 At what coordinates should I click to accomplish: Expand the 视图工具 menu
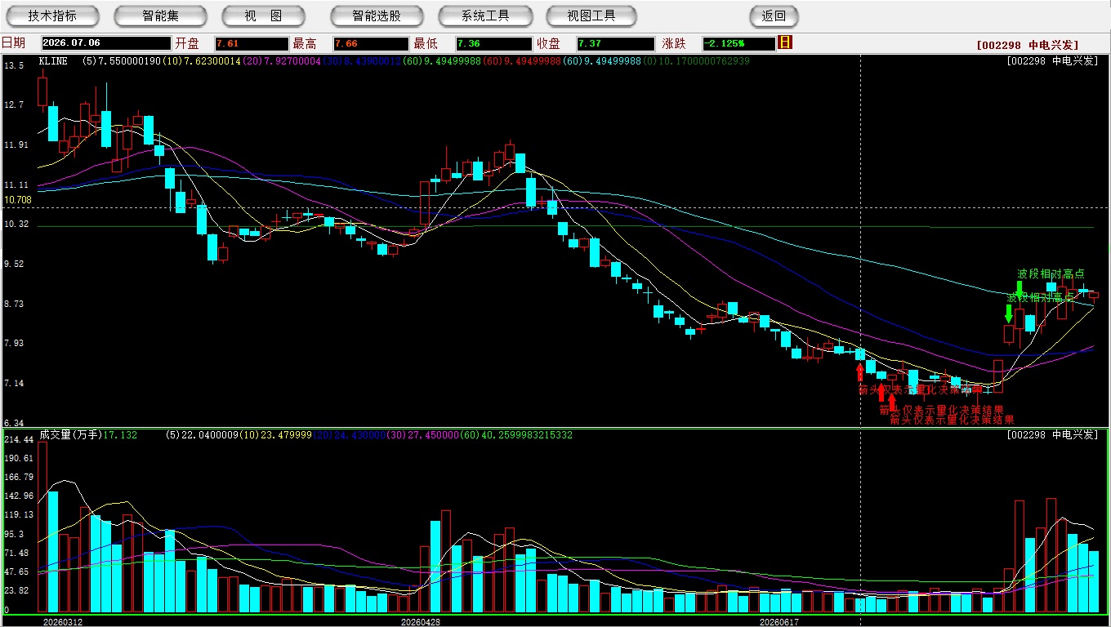[592, 16]
